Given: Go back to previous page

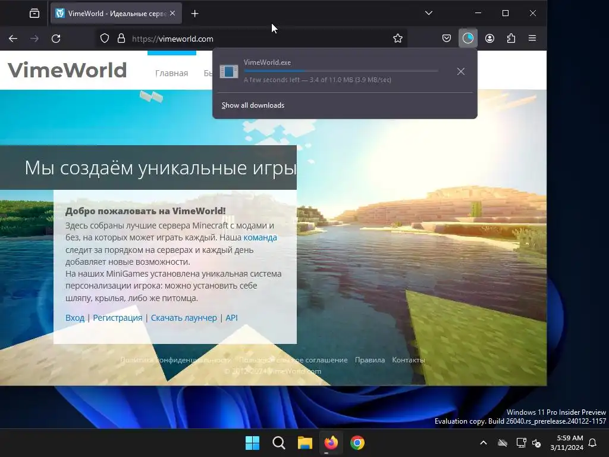Looking at the screenshot, I should pyautogui.click(x=13, y=39).
